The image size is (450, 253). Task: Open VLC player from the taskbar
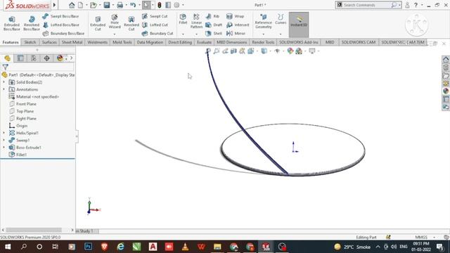click(185, 247)
